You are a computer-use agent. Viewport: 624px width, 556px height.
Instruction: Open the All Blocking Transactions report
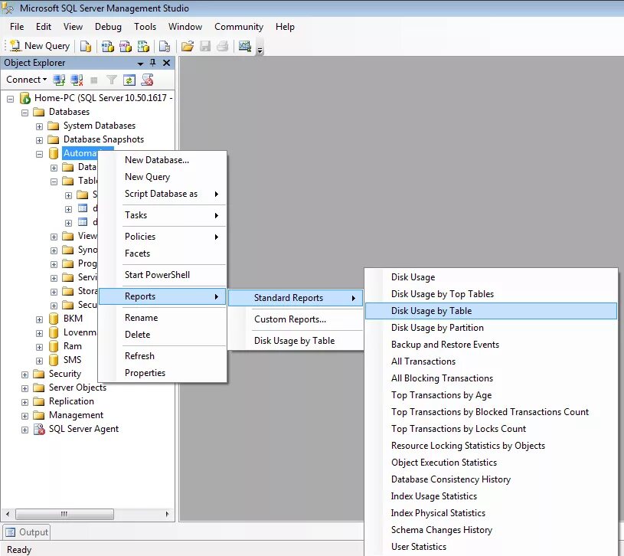pos(491,378)
